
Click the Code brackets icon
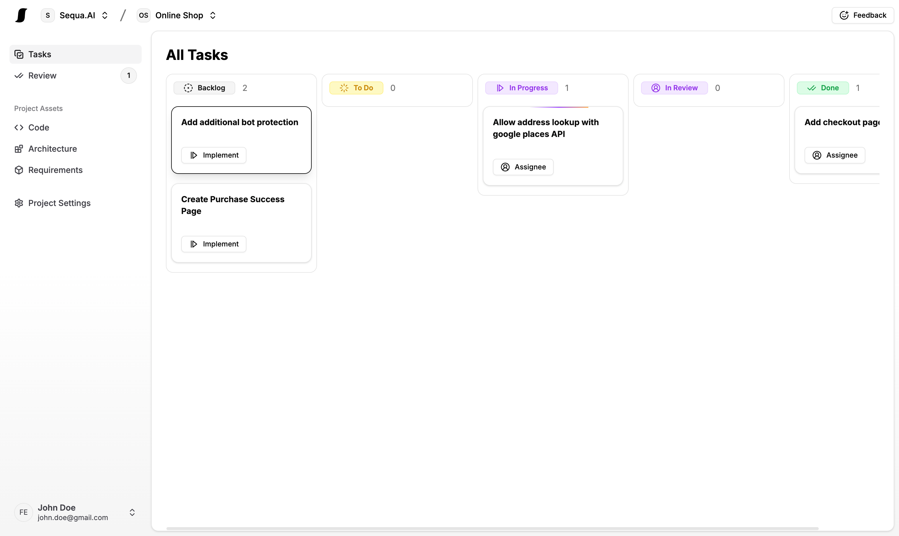19,128
